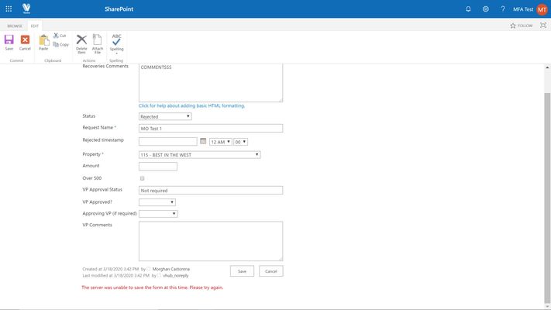Open the minutes dropdown showing 00
The width and height of the screenshot is (551, 310).
[x=241, y=142]
